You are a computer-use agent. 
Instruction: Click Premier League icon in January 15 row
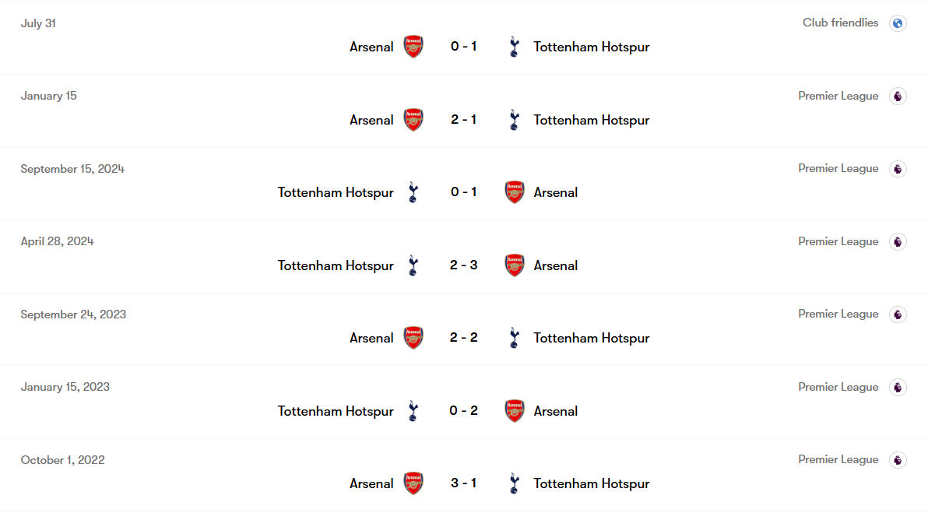click(x=898, y=97)
